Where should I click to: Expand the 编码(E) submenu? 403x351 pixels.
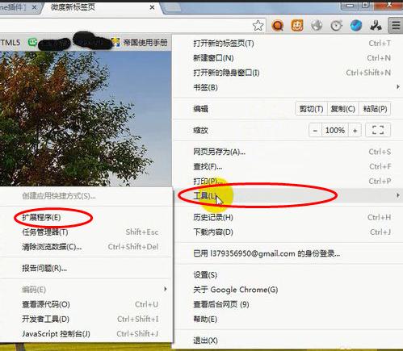[86, 290]
